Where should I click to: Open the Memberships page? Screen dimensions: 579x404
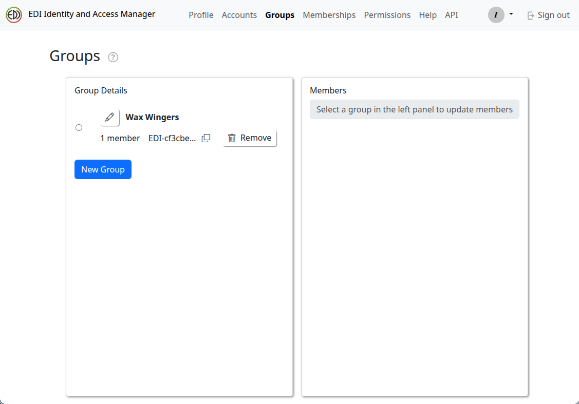point(329,15)
